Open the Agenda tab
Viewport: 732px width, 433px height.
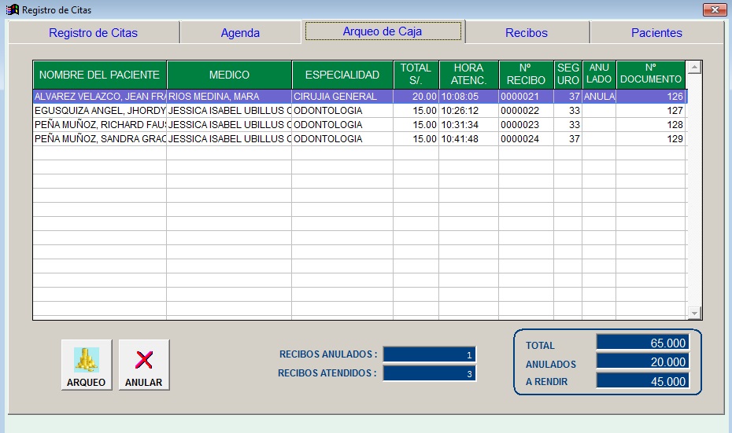point(240,33)
